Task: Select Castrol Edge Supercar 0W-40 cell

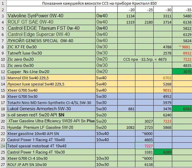Action: 51,34
